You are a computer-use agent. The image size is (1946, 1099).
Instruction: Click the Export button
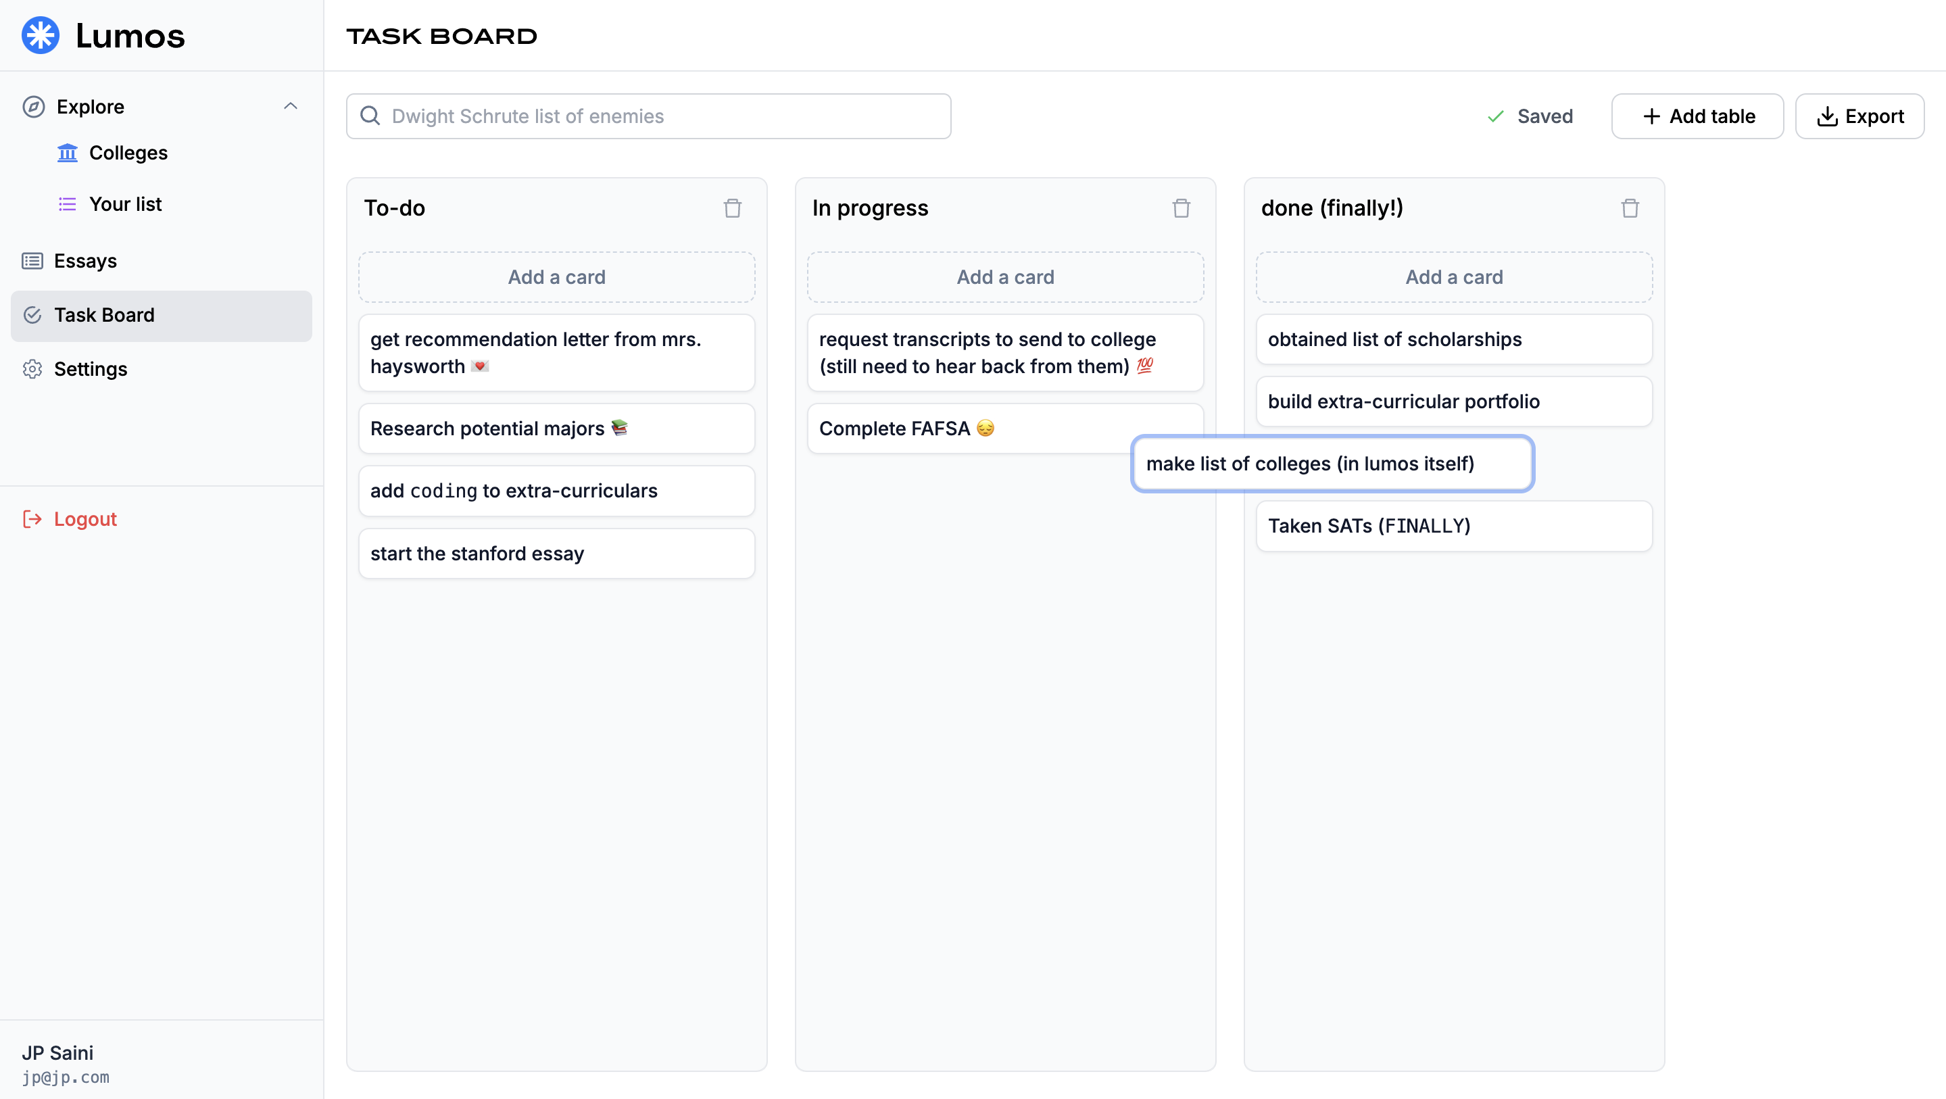pyautogui.click(x=1859, y=116)
